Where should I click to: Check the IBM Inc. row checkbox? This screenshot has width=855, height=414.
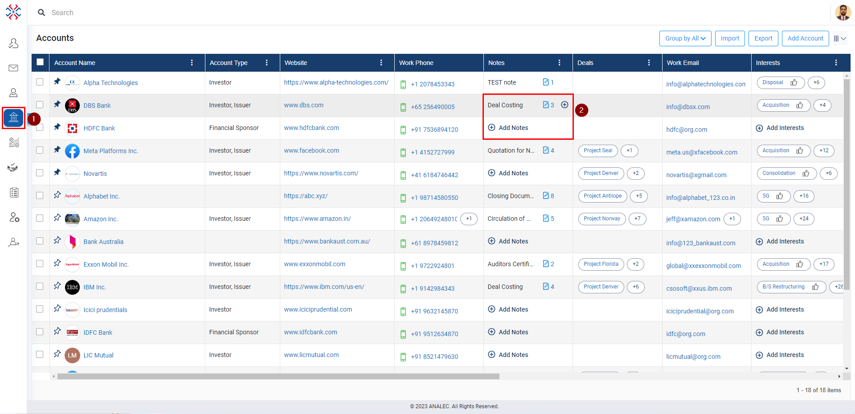(x=40, y=286)
